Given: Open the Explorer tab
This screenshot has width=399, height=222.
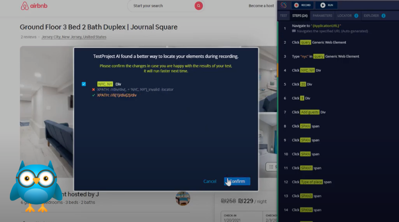Looking at the screenshot, I should click(x=371, y=16).
